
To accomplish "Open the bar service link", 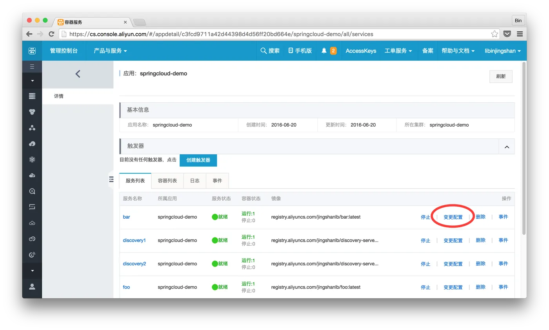I will pyautogui.click(x=126, y=217).
